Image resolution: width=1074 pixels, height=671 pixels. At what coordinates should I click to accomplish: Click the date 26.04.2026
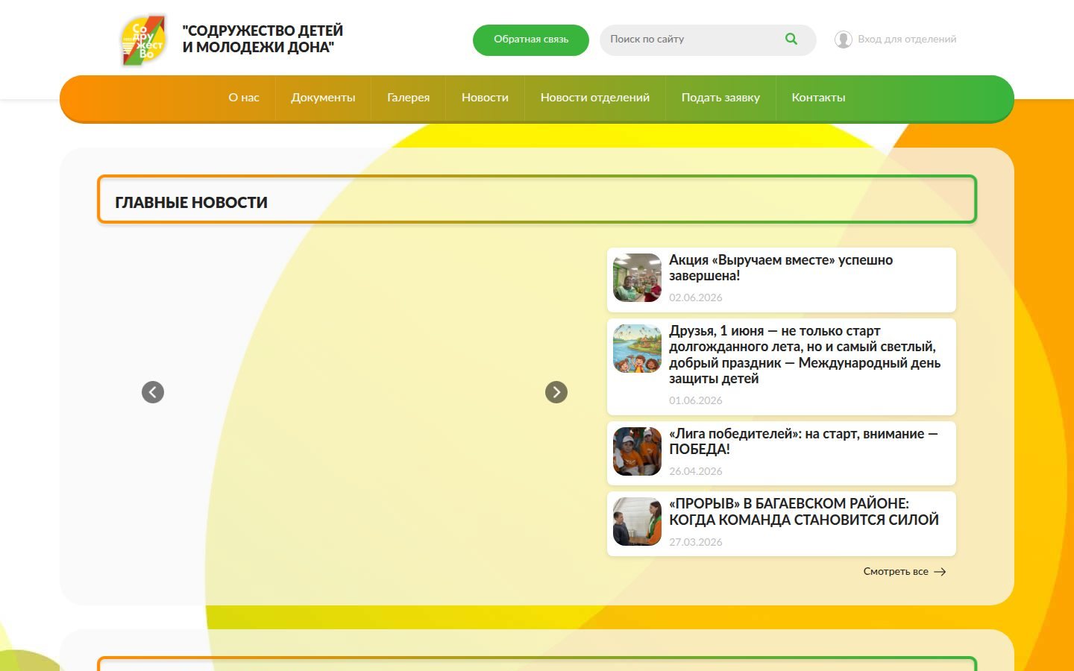coord(696,471)
